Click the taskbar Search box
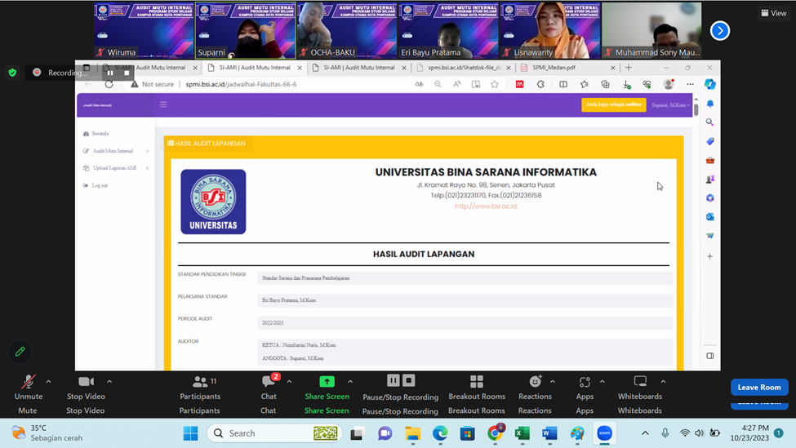This screenshot has height=448, width=796. coord(274,433)
